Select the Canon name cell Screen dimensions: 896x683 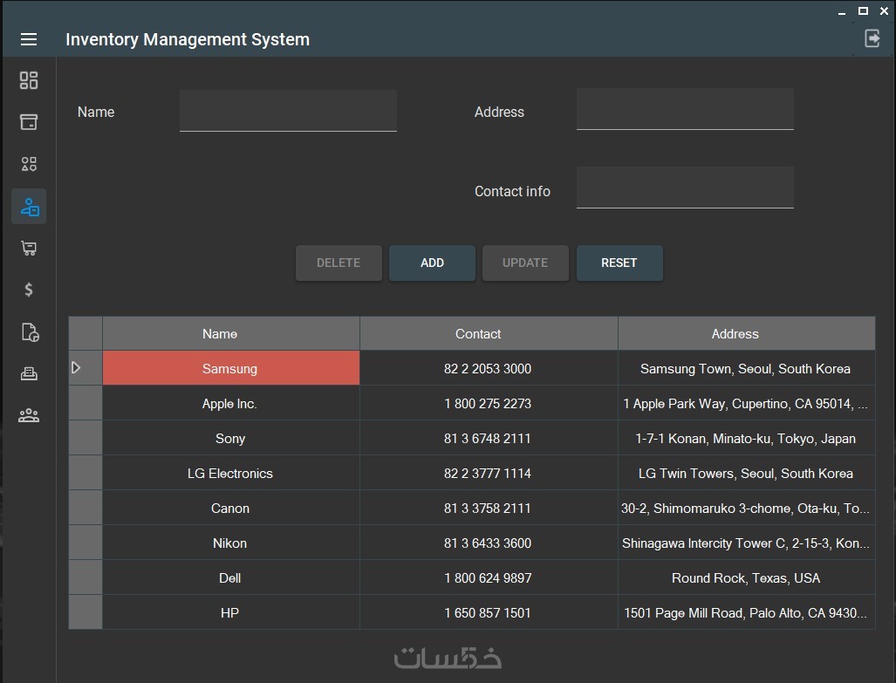click(231, 508)
